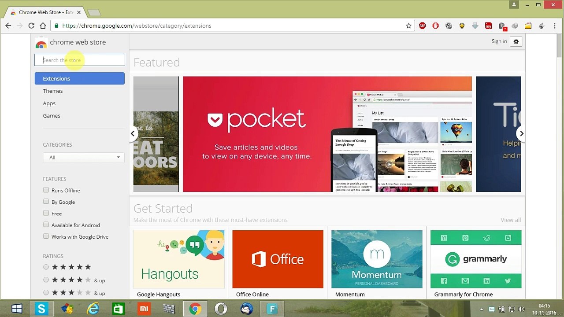Click the film reel extension icon
Image resolution: width=564 pixels, height=317 pixels.
tap(449, 26)
